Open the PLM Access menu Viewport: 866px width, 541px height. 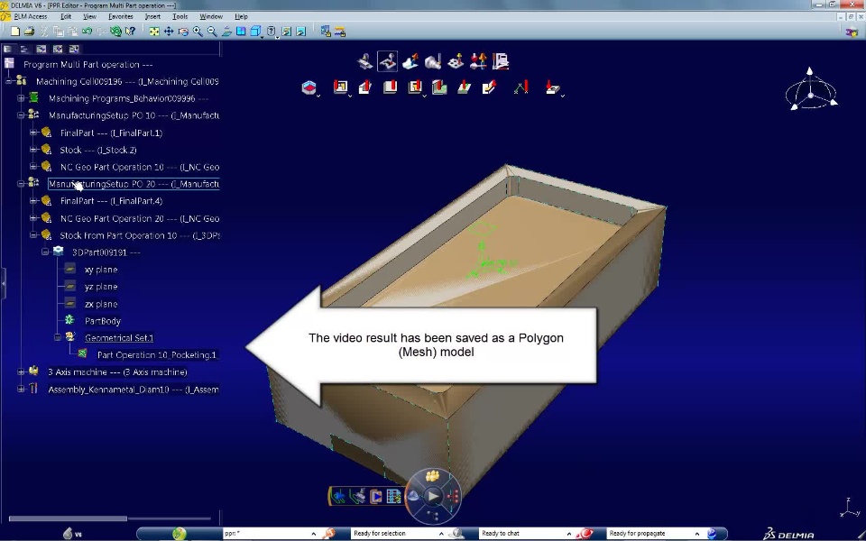point(31,16)
